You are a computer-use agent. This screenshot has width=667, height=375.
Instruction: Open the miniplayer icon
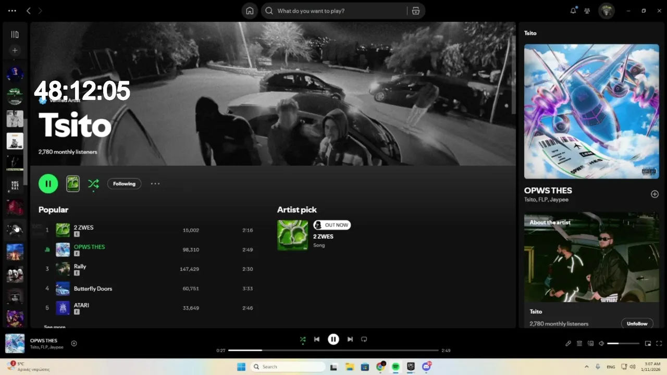(648, 343)
